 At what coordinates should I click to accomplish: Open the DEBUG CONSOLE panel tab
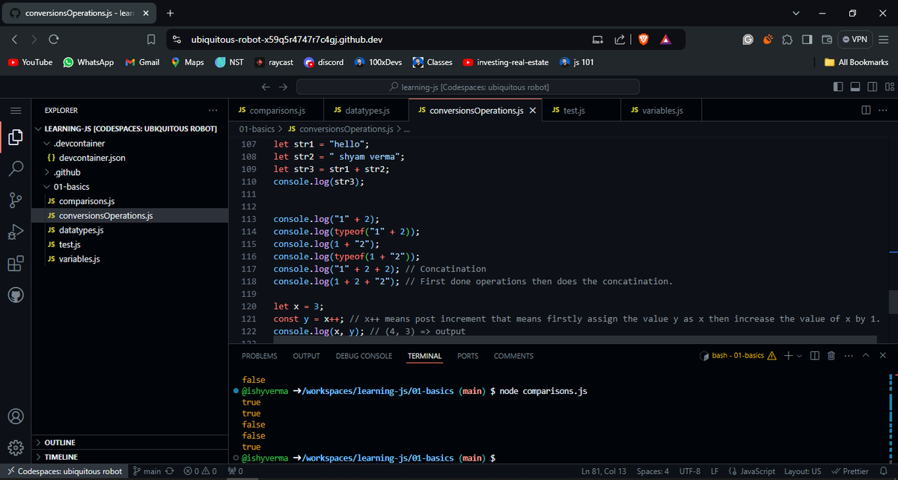tap(364, 356)
